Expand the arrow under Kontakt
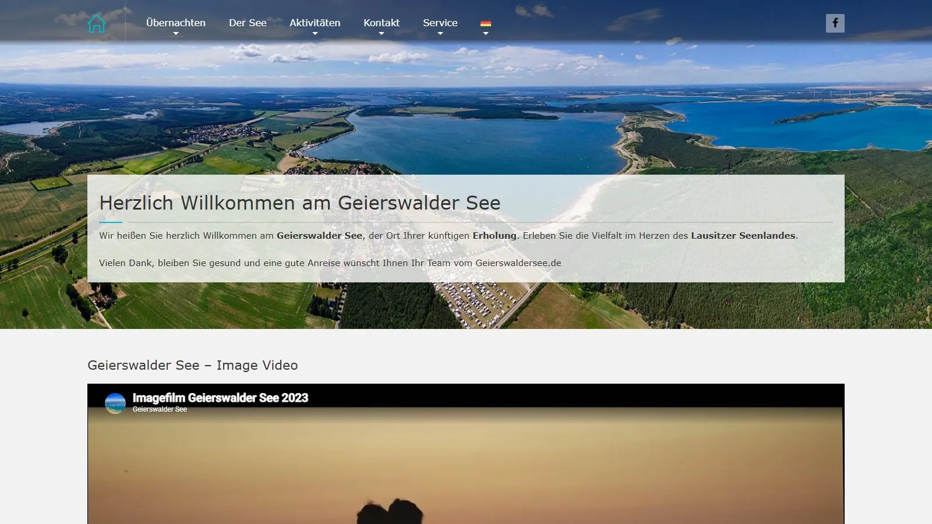Viewport: 932px width, 524px height. tap(382, 34)
